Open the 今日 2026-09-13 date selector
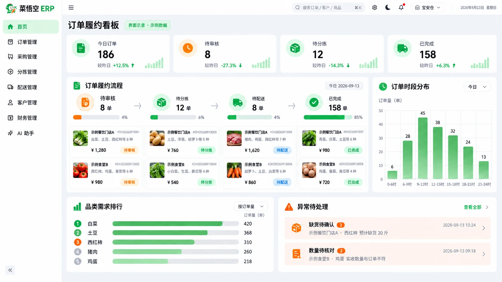The height and width of the screenshot is (282, 502). coord(344,86)
